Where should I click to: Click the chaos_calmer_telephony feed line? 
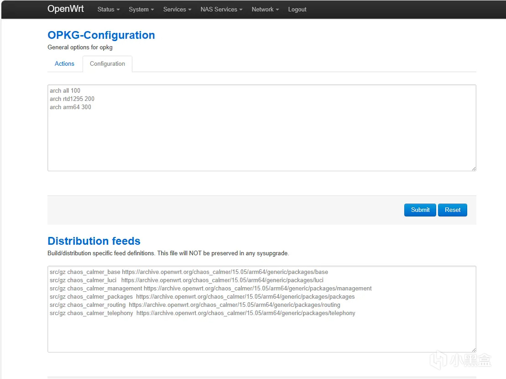pos(202,313)
